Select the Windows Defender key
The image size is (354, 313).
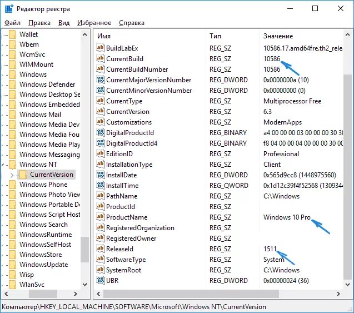[47, 85]
